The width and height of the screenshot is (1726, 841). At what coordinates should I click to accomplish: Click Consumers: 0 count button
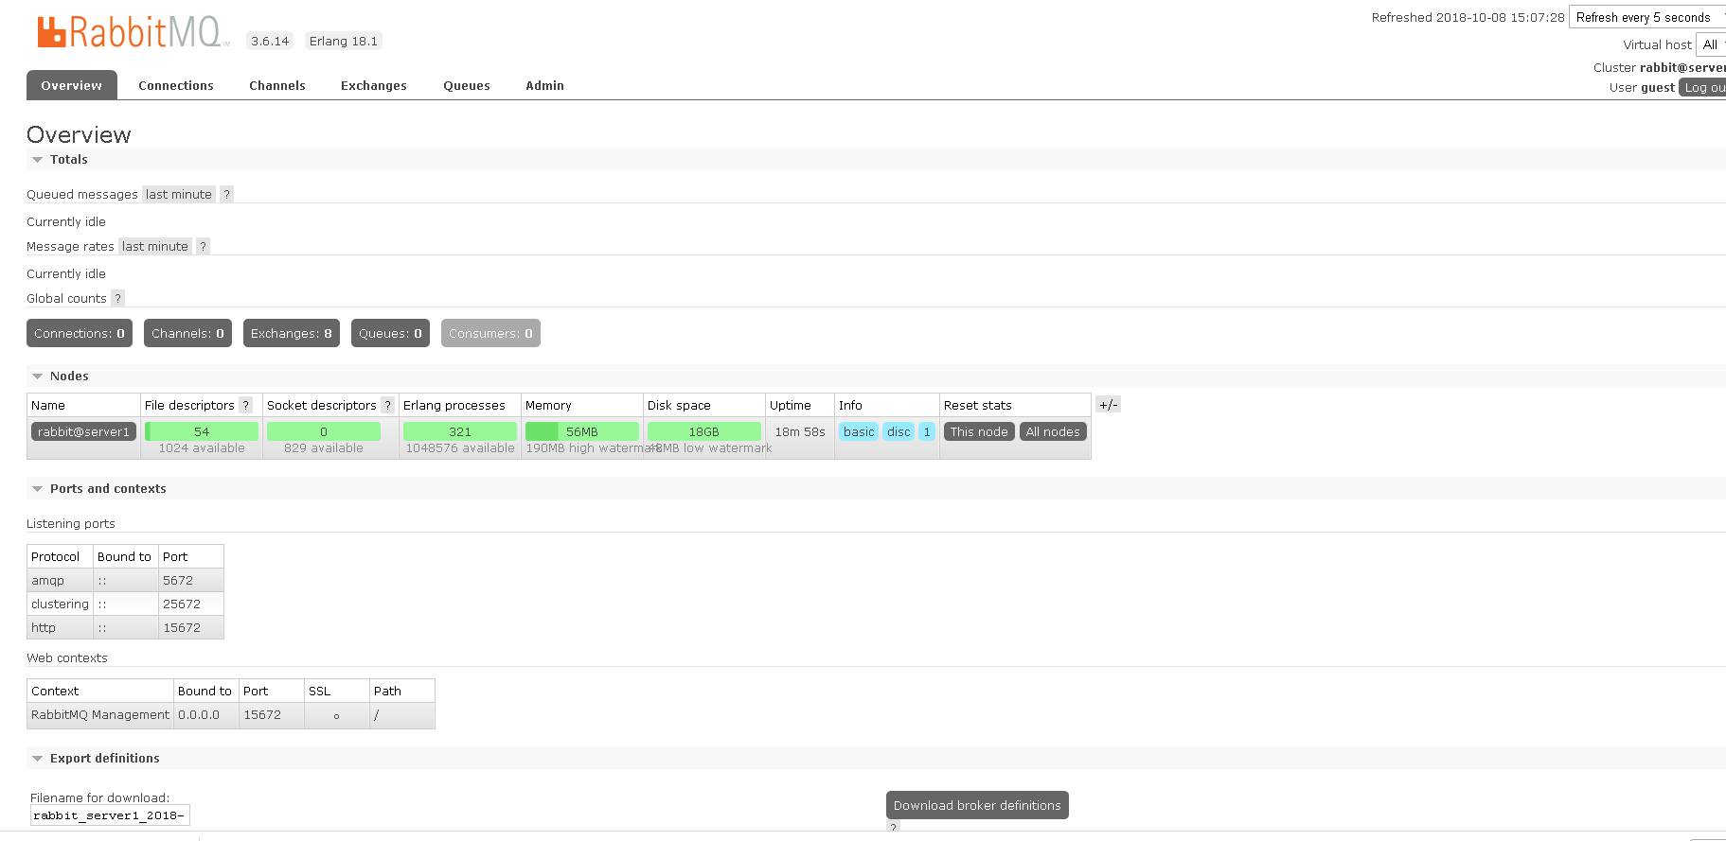tap(490, 333)
